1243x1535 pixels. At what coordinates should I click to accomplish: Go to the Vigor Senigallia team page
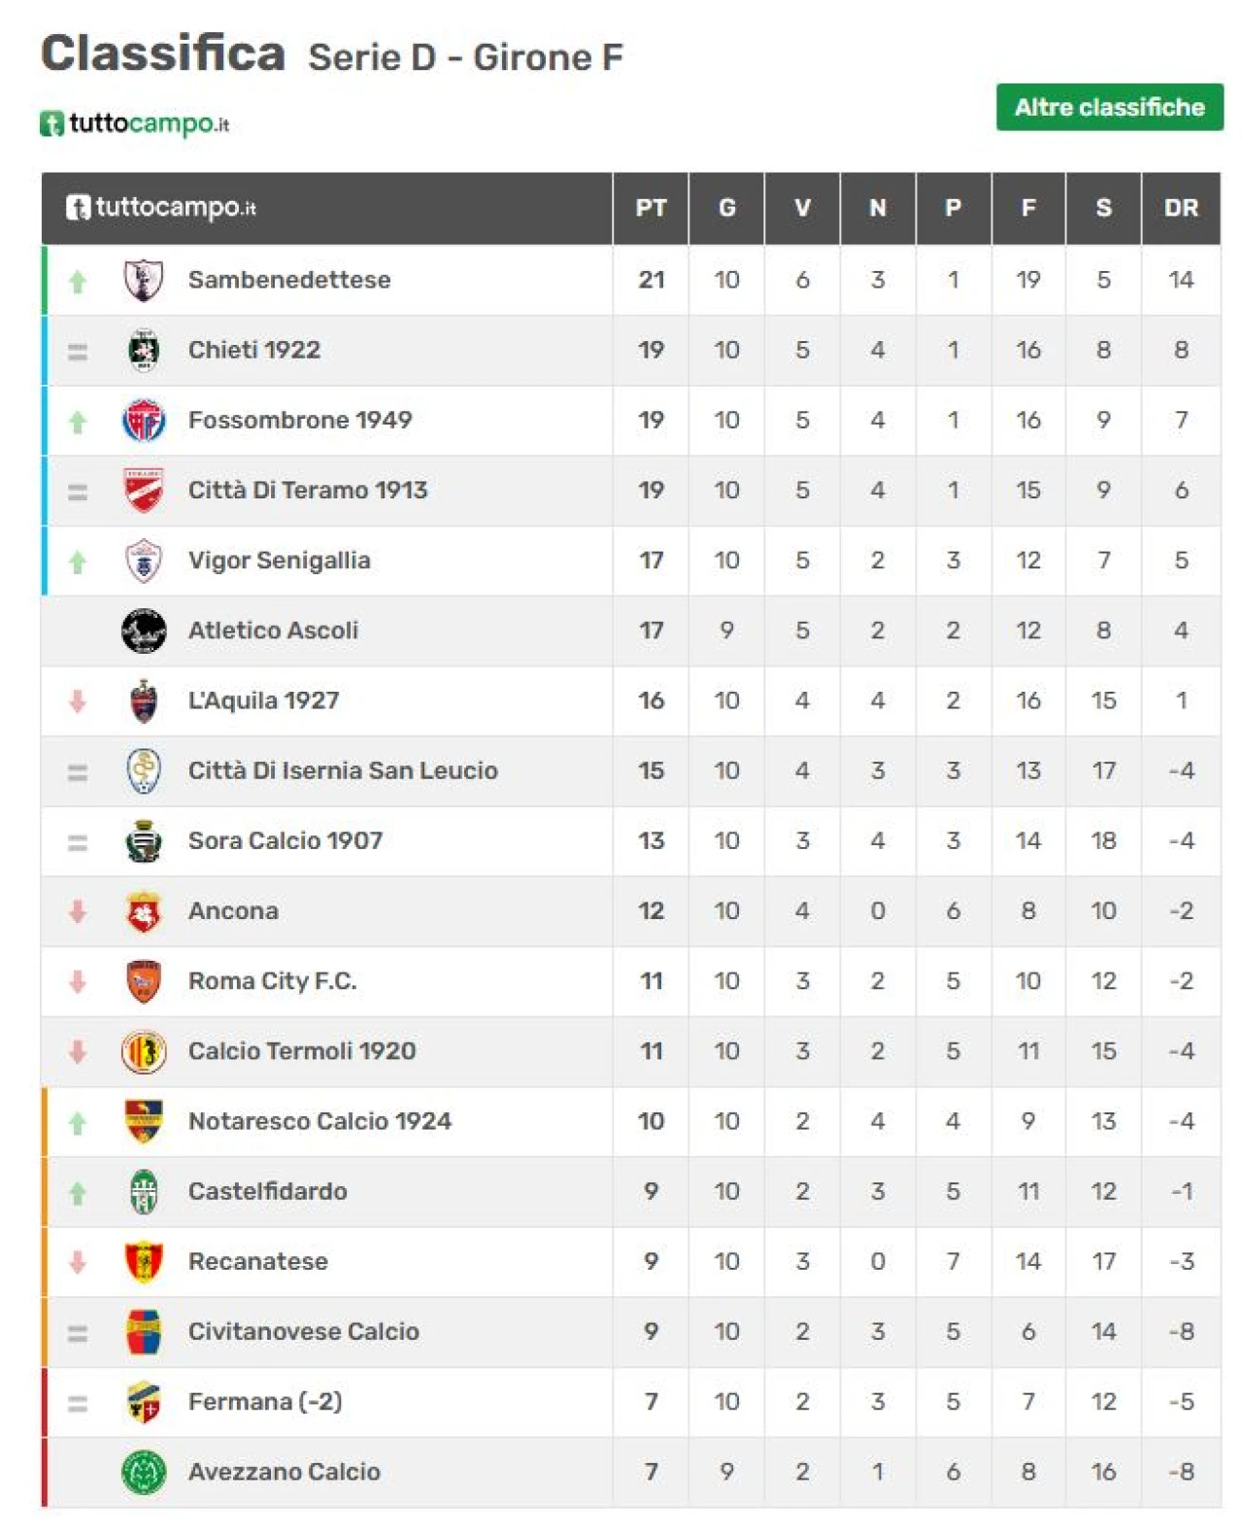[x=279, y=561]
